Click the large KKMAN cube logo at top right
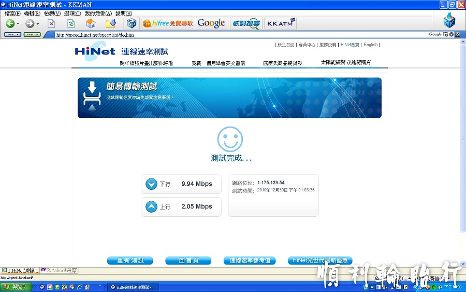This screenshot has width=466, height=292. pyautogui.click(x=449, y=20)
